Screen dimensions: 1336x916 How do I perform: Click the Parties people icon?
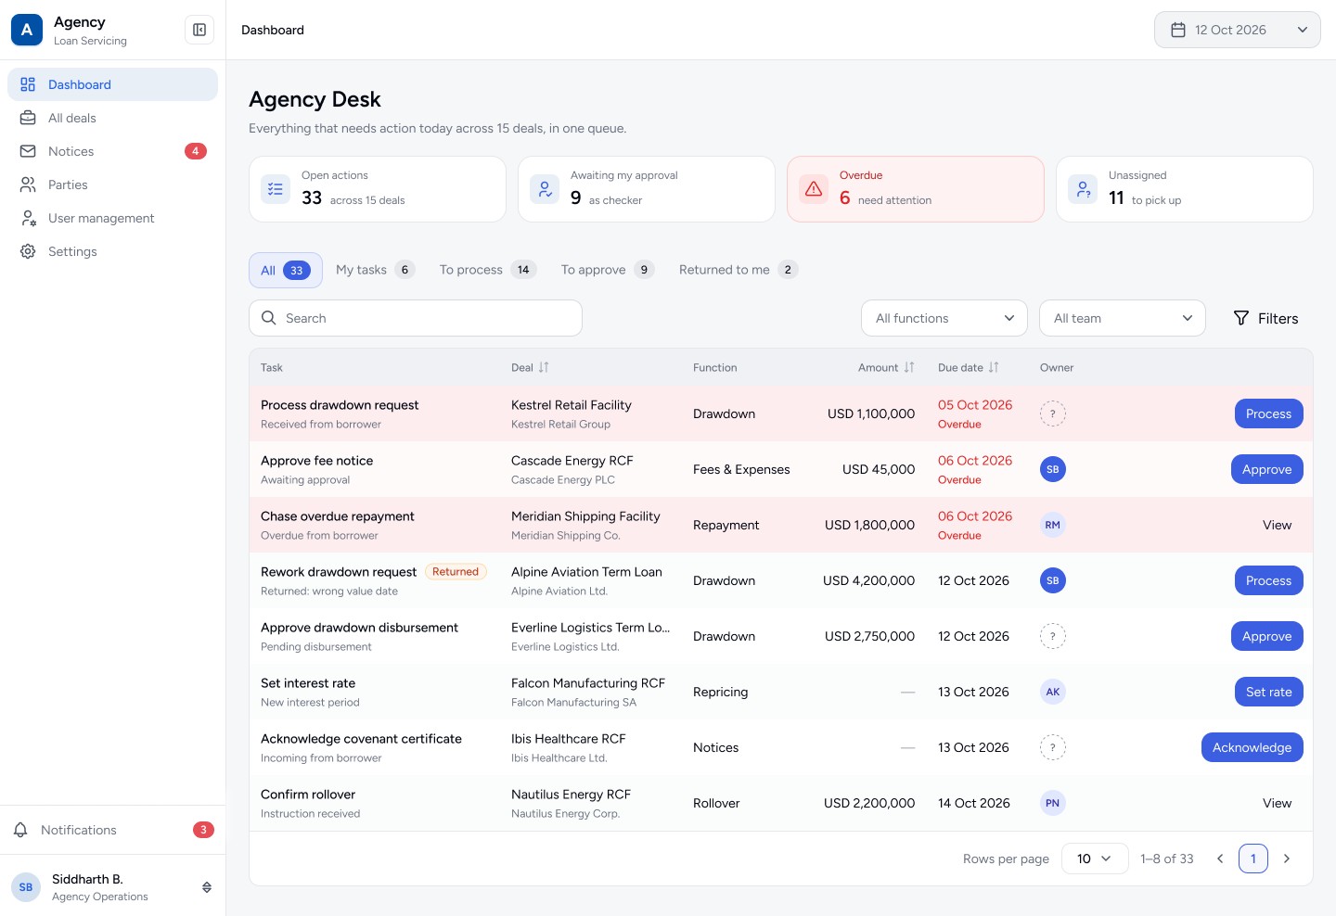tap(28, 184)
